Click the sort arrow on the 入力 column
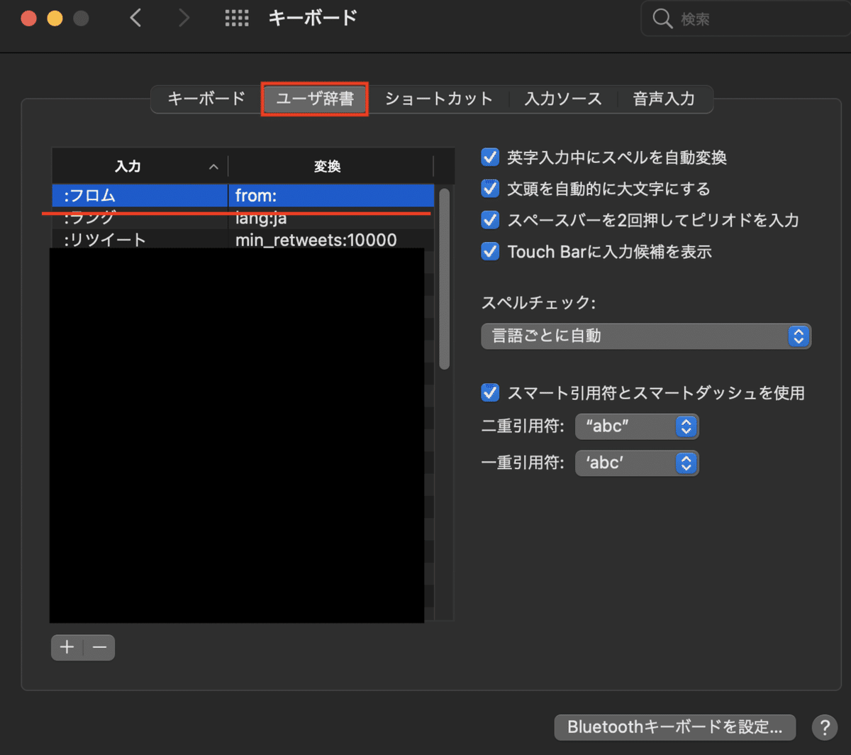 point(213,166)
